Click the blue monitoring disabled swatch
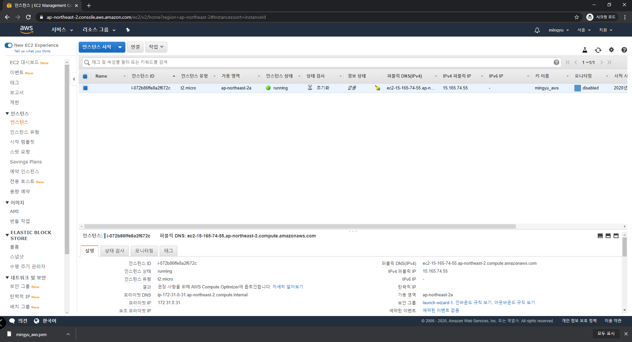 [578, 88]
